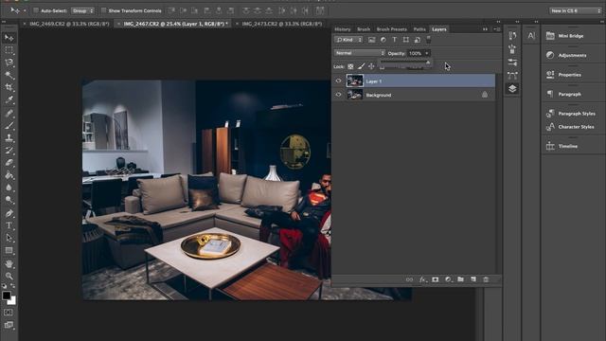606x341 pixels.
Task: Filter layers by smart objects
Action: click(418, 40)
